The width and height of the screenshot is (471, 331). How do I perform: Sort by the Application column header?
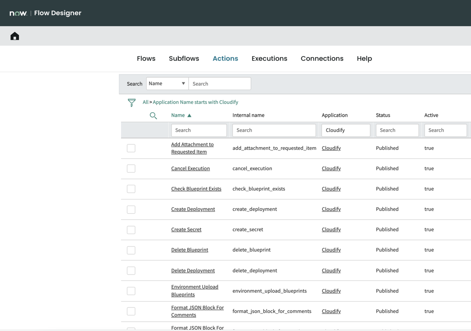pos(335,115)
